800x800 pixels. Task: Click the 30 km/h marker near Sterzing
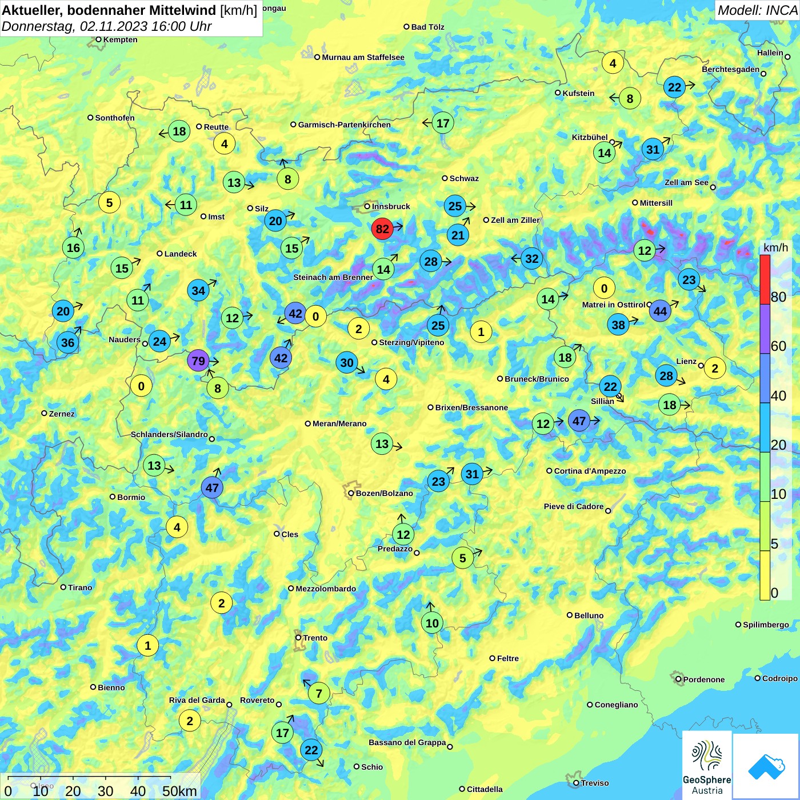coord(347,363)
